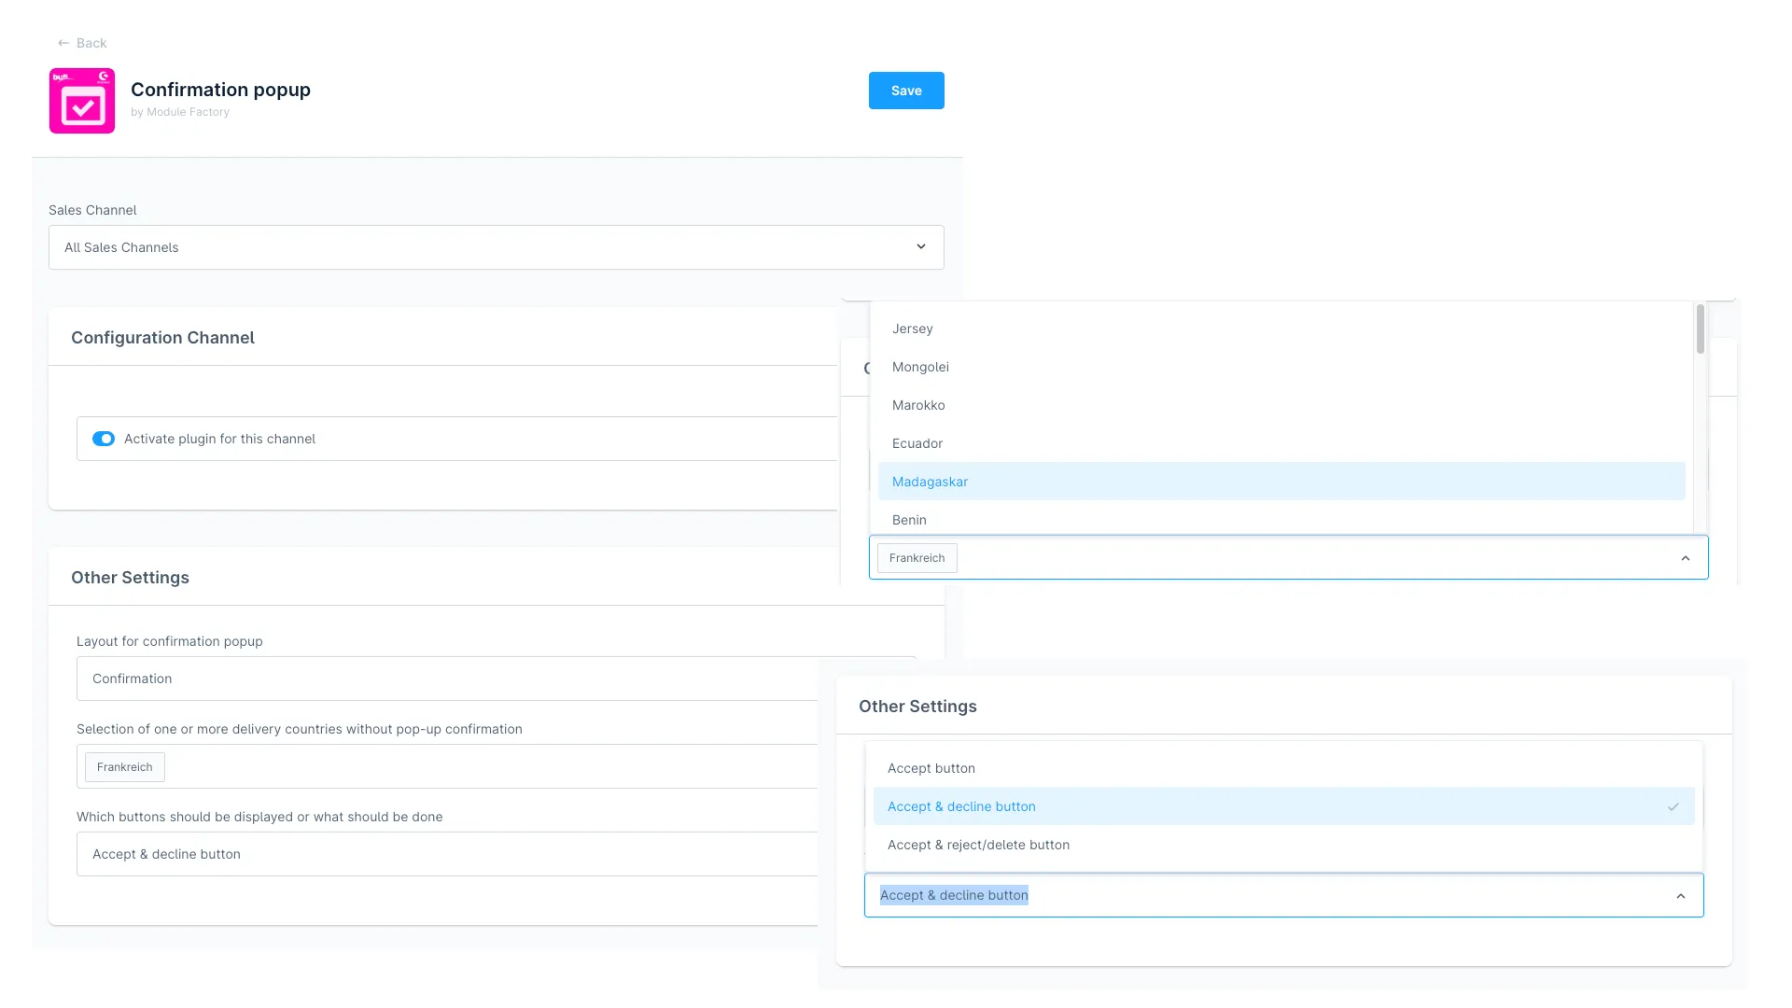The image size is (1792, 1008).
Task: Select Ecuador in the country list
Action: 917,443
